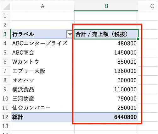Click the 三河物産 cell
Screen dimensions: 158x134
click(x=42, y=99)
